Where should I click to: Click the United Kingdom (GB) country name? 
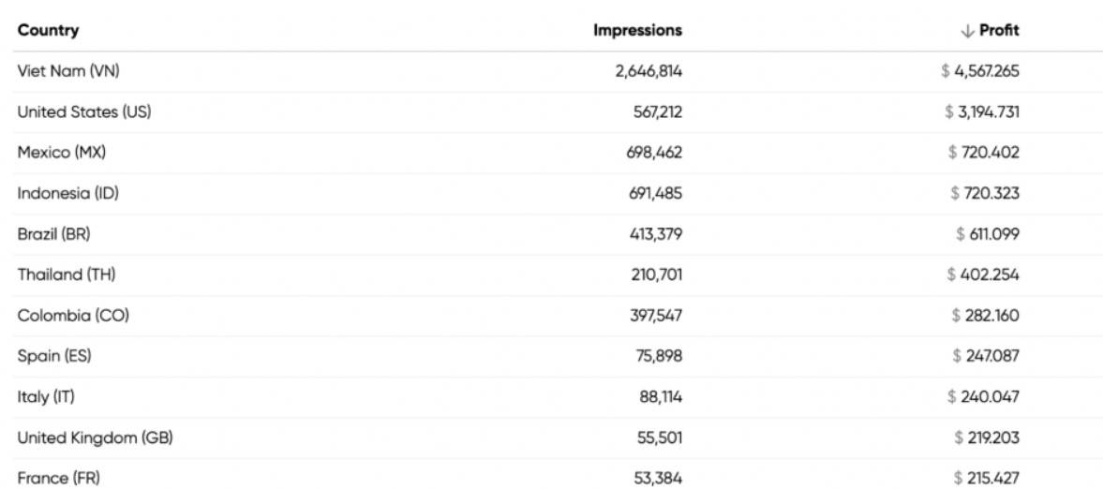click(x=95, y=437)
